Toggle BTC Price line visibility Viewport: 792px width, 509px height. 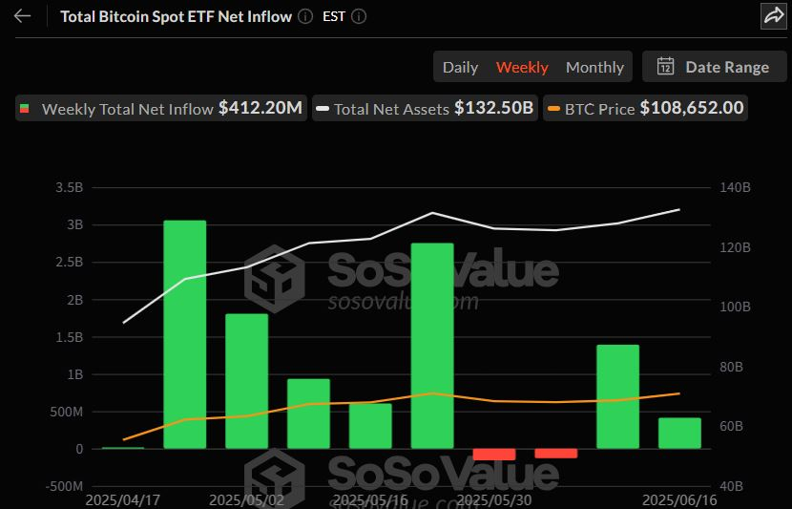click(x=599, y=109)
